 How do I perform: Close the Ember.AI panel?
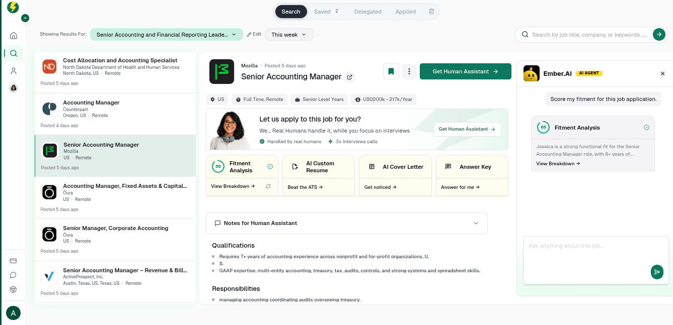point(662,74)
